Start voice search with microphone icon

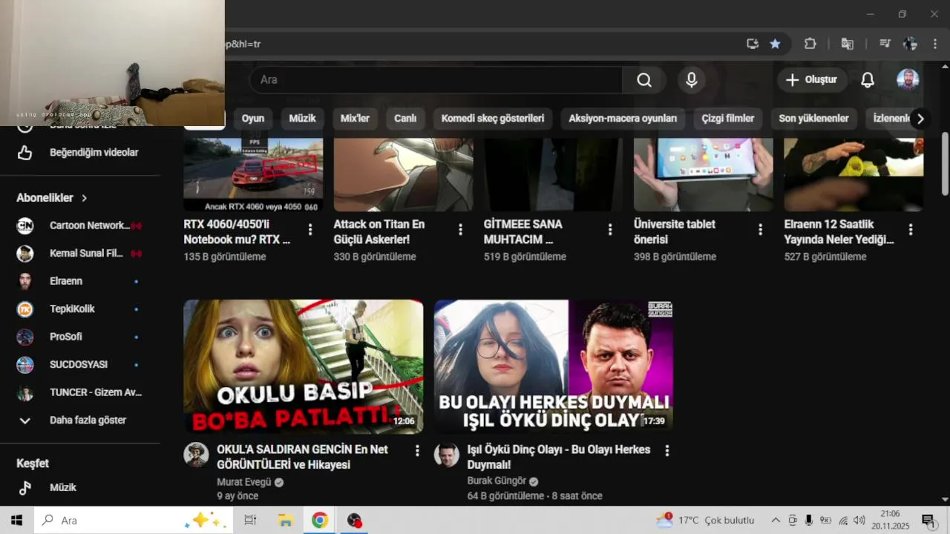click(692, 80)
